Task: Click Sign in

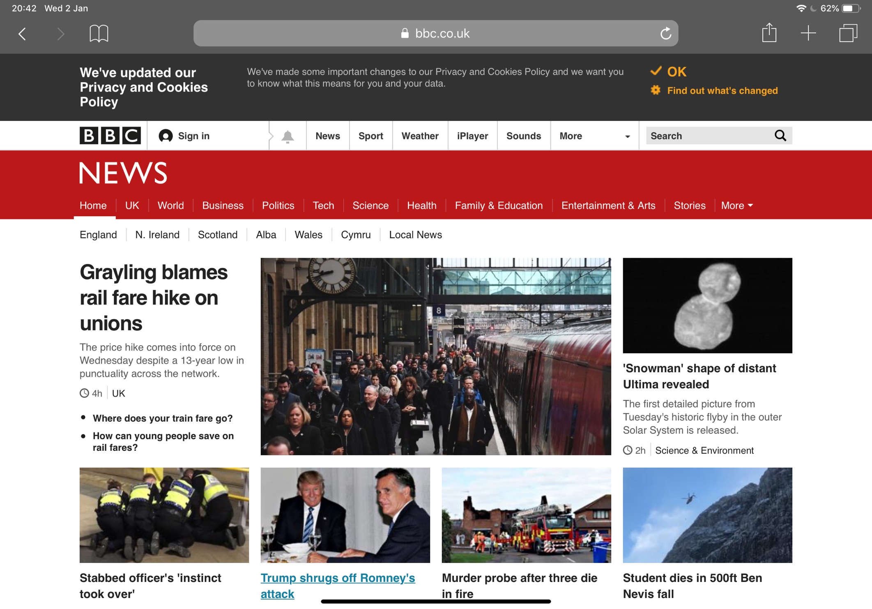Action: click(x=193, y=136)
